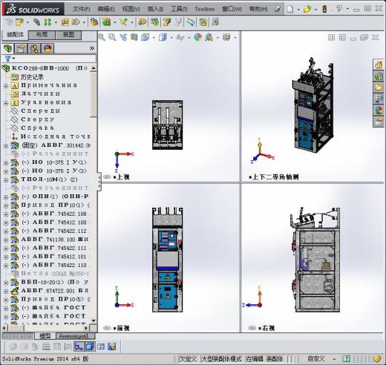Screen dimensions: 386x365
Task: Expand hidden tree tabs with the chevron button
Action: (x=92, y=48)
